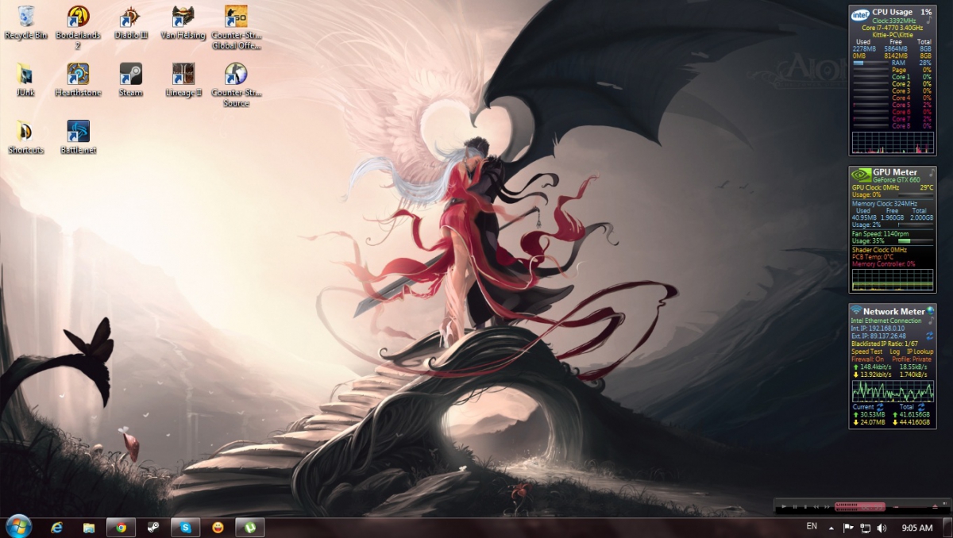Click the Show Desktop button
Screen dimensions: 953x538
(947, 528)
